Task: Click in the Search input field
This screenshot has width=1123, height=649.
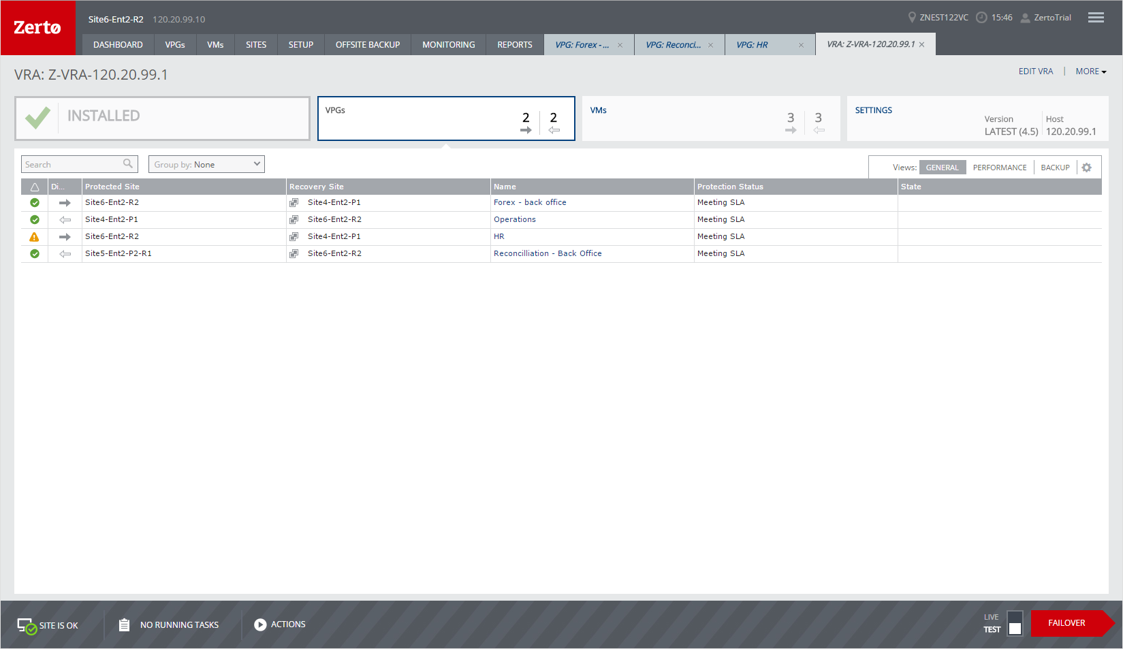Action: pos(79,164)
